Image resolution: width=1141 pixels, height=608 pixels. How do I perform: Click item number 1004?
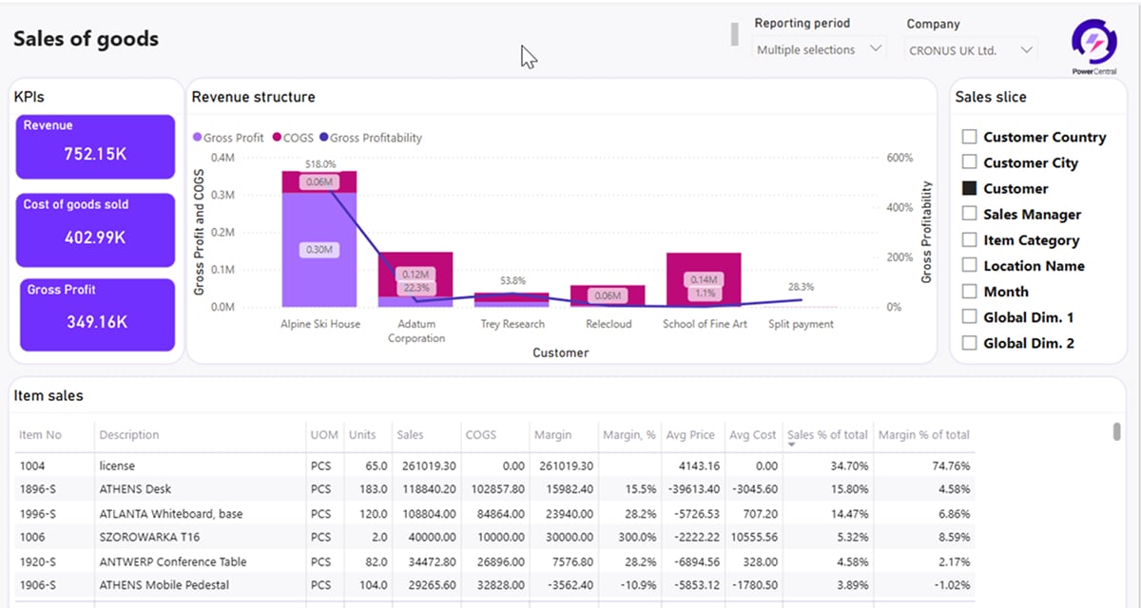pyautogui.click(x=32, y=465)
